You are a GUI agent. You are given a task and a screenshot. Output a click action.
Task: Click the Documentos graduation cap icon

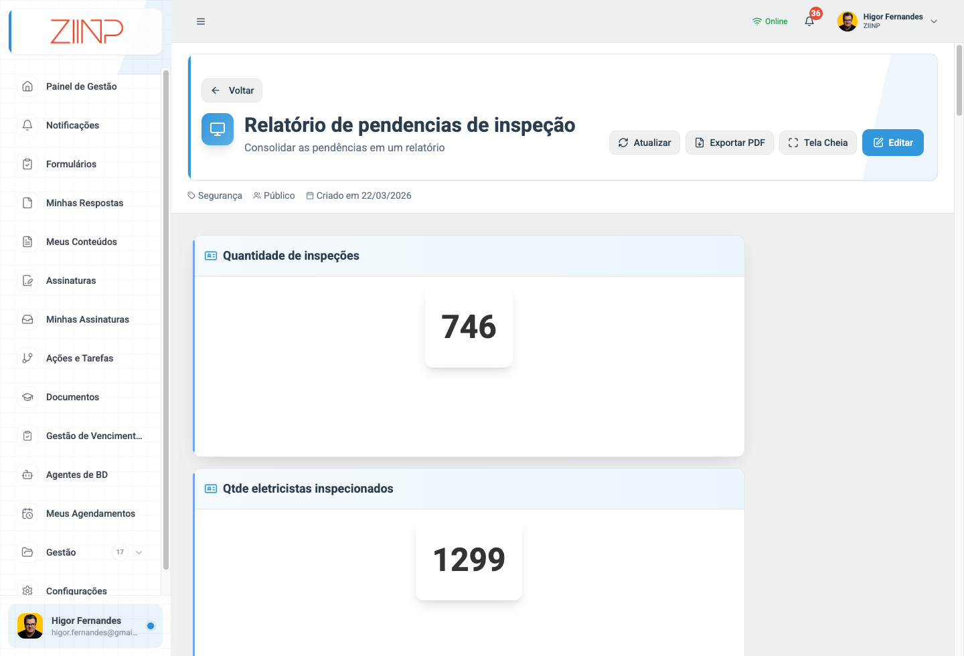click(27, 397)
